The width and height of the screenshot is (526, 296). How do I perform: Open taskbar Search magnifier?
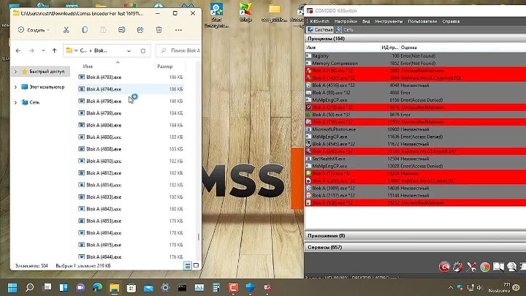(29, 288)
